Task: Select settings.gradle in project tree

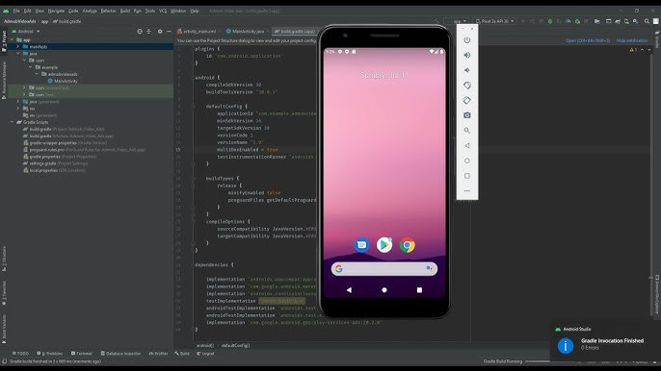Action: click(x=56, y=163)
